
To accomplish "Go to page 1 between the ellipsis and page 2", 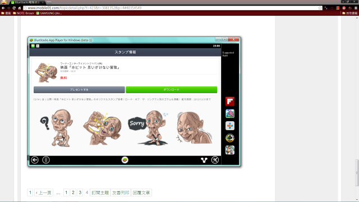I will (x=66, y=192).
